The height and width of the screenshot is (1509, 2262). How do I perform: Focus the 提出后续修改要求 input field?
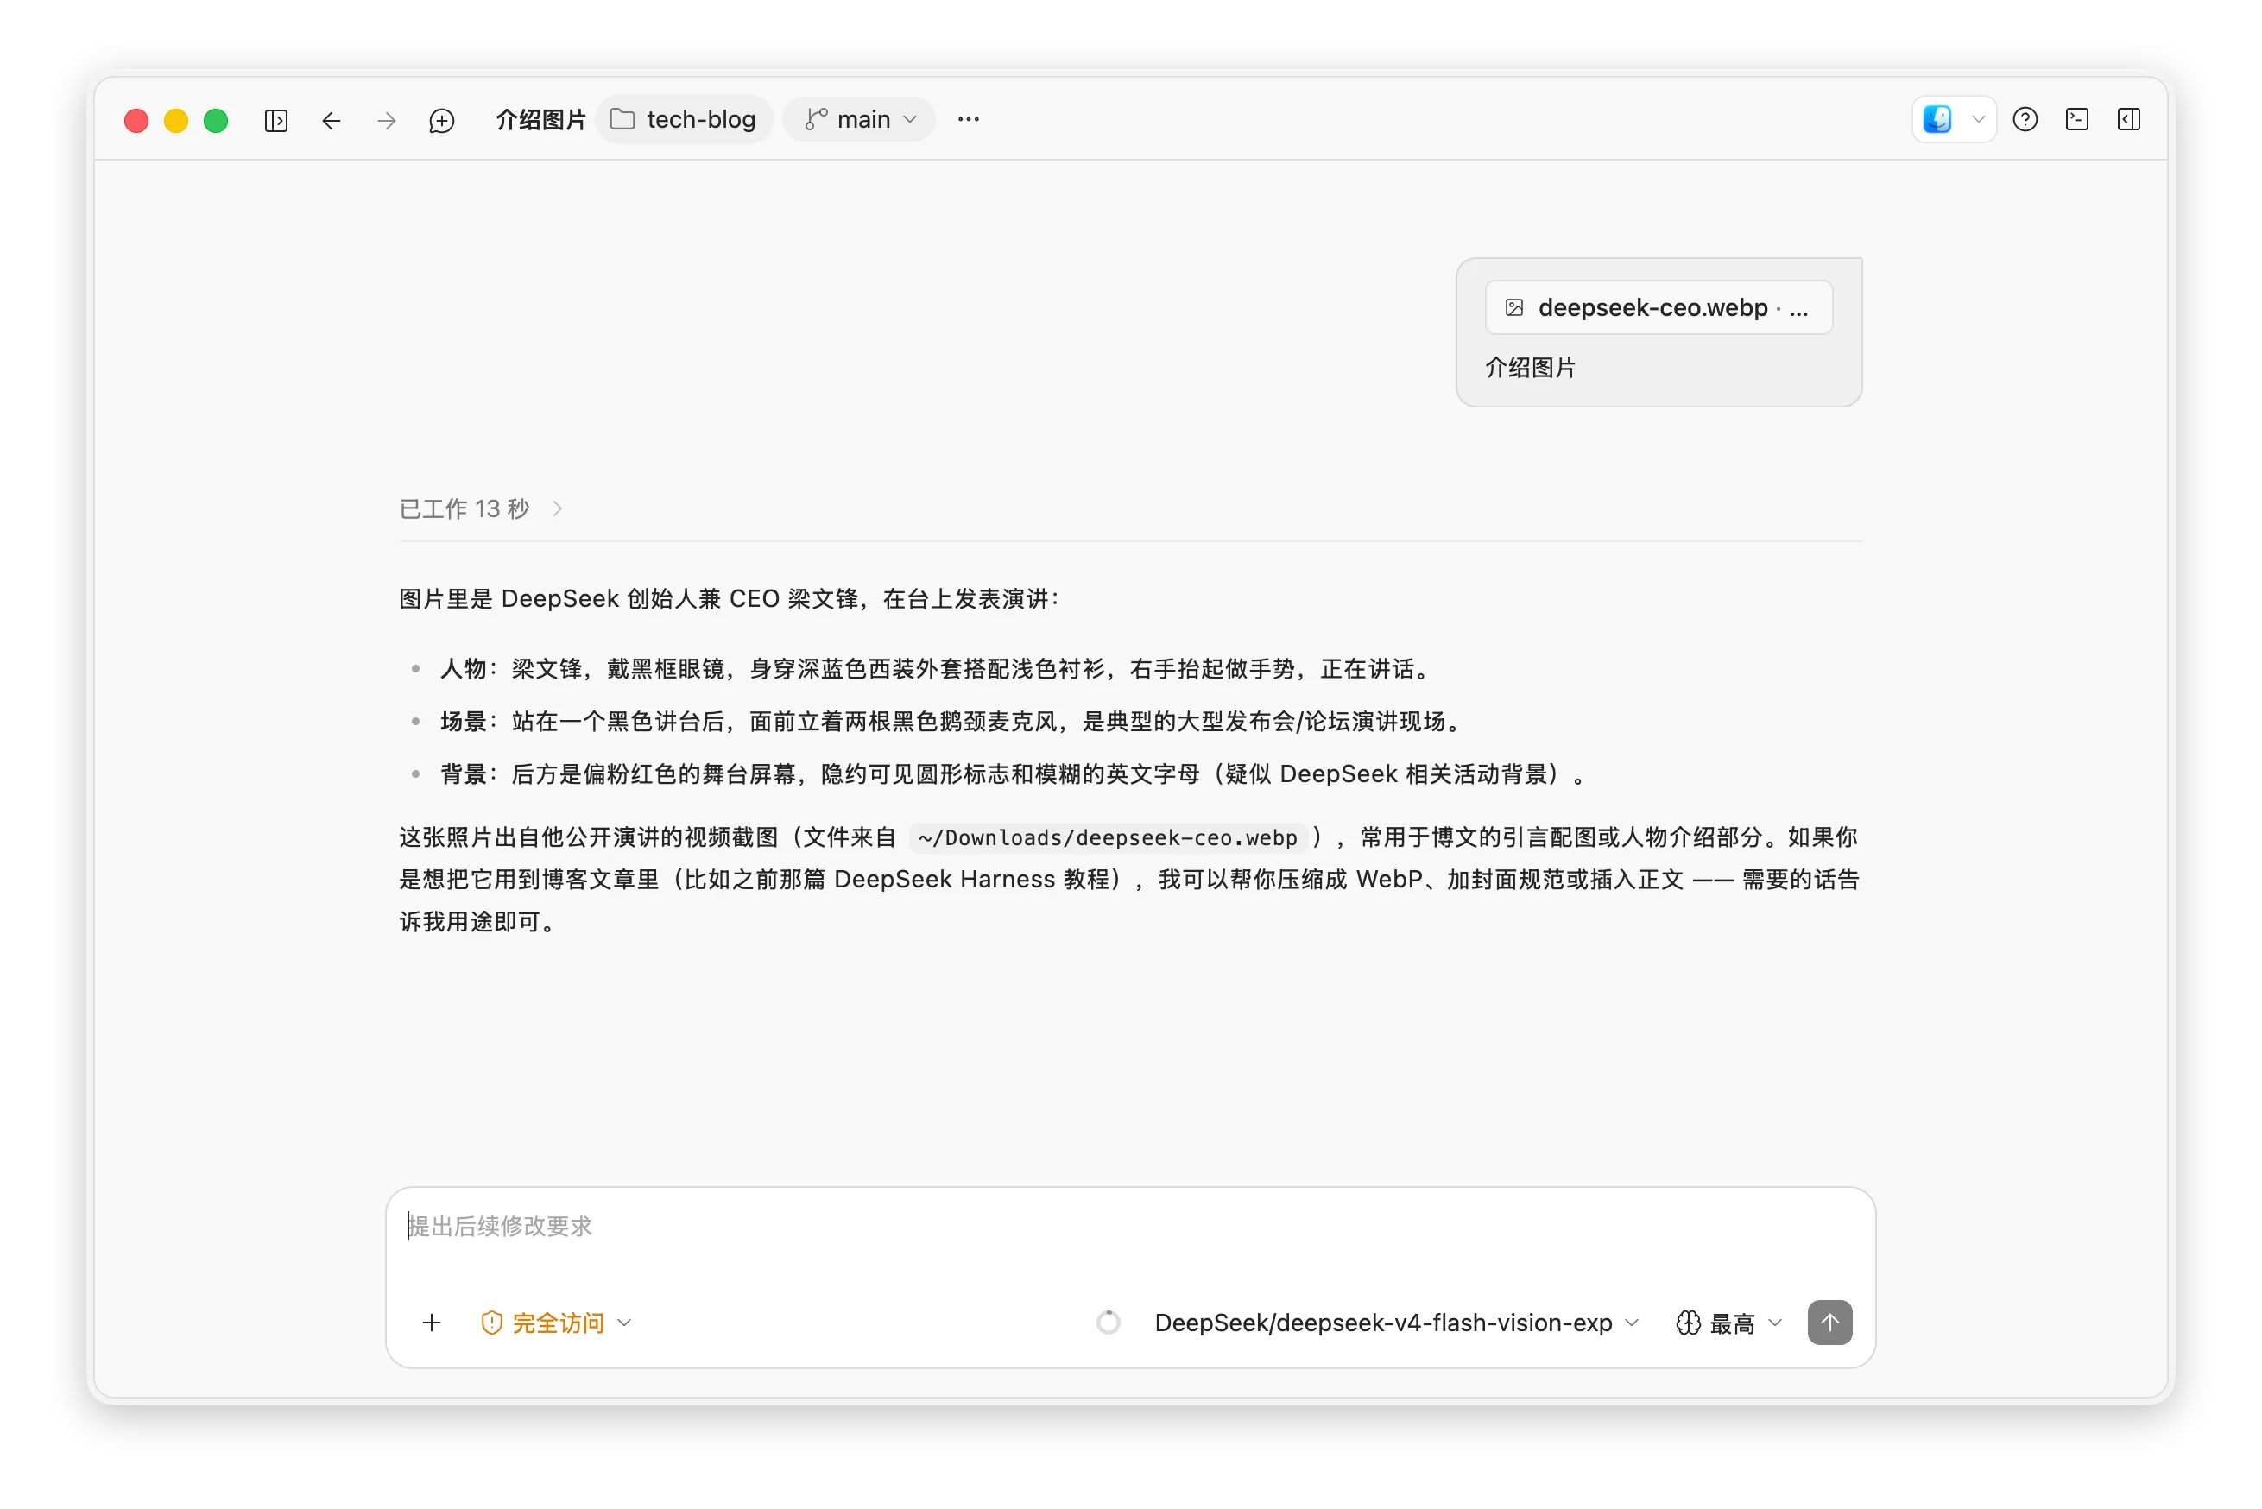click(1130, 1226)
